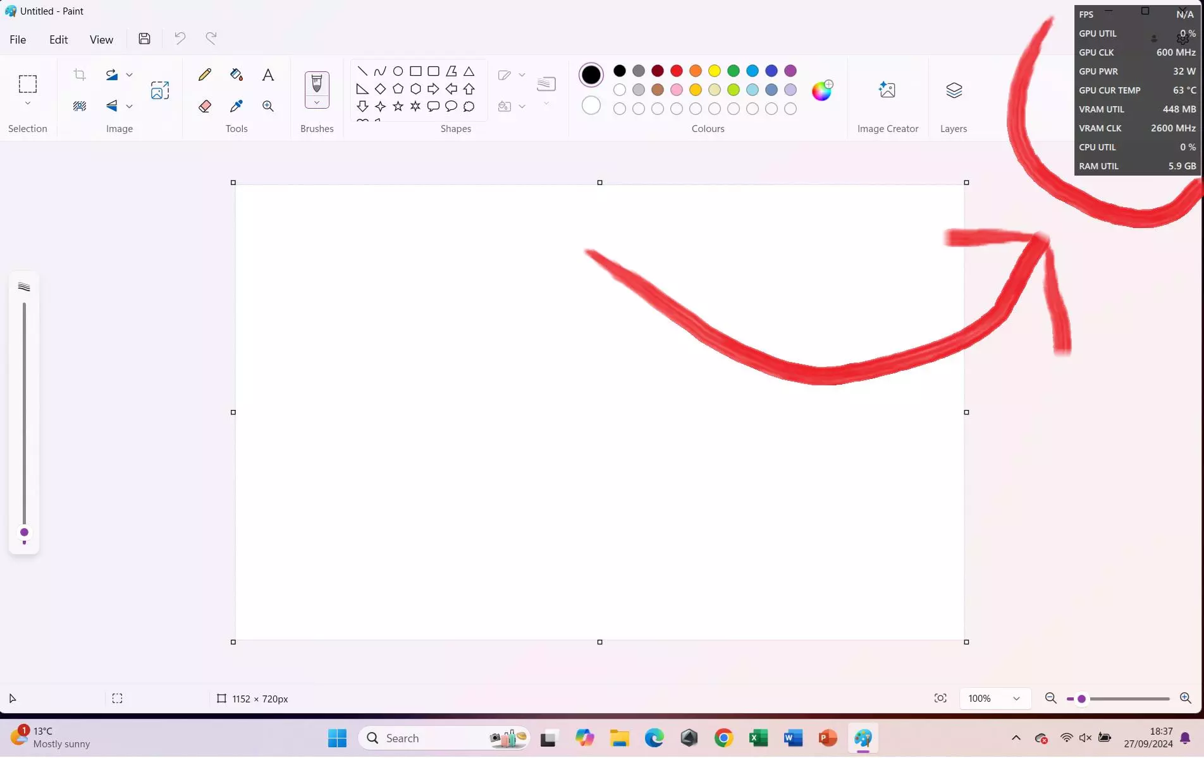Select the Fill with color tool
The width and height of the screenshot is (1204, 758).
click(x=236, y=75)
